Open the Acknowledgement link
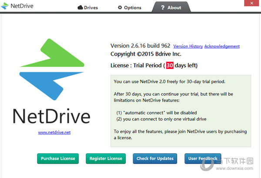The width and height of the screenshot is (261, 178). pos(222,46)
